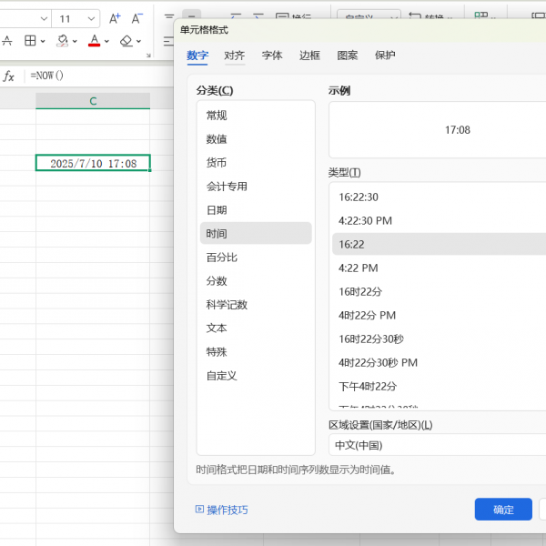Expand the 区域设置 中文(中国) dropdown
Image resolution: width=546 pixels, height=546 pixels.
pyautogui.click(x=437, y=445)
